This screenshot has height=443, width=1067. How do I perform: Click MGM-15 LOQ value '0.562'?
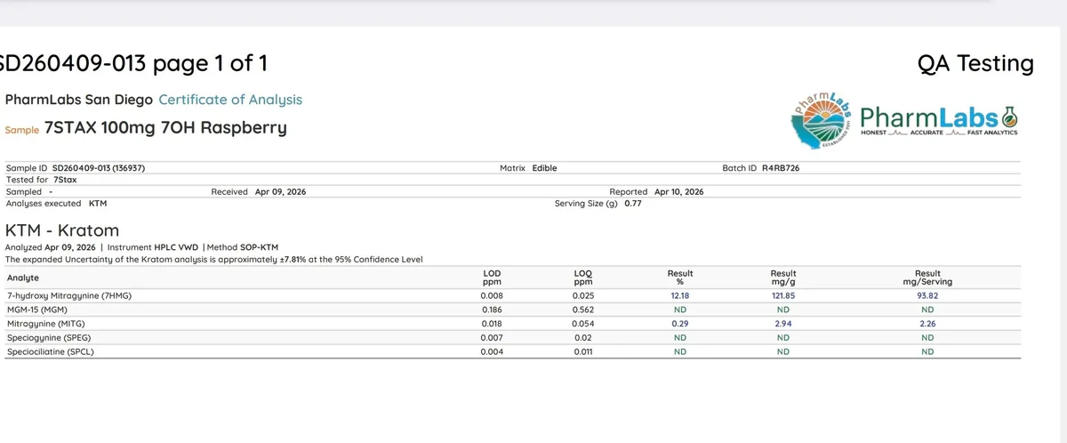click(x=583, y=310)
